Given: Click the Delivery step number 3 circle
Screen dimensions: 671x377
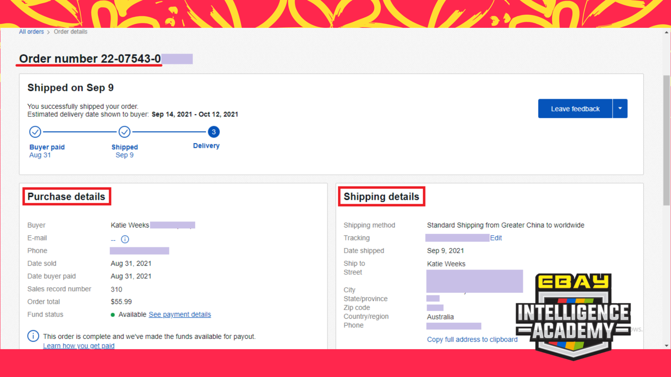Looking at the screenshot, I should point(214,132).
